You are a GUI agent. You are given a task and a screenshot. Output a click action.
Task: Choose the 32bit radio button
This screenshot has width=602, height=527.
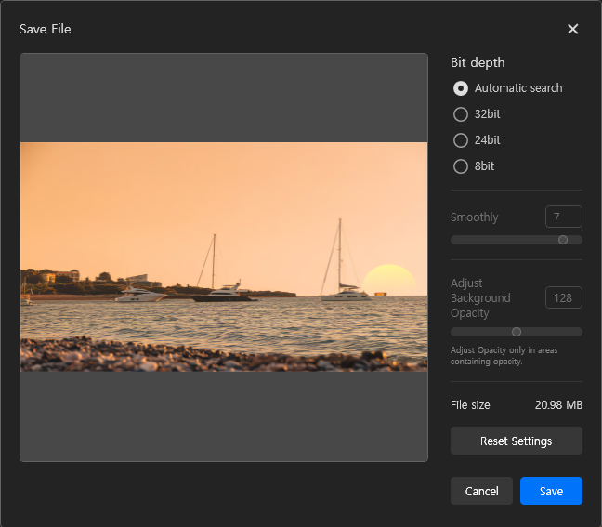[461, 114]
